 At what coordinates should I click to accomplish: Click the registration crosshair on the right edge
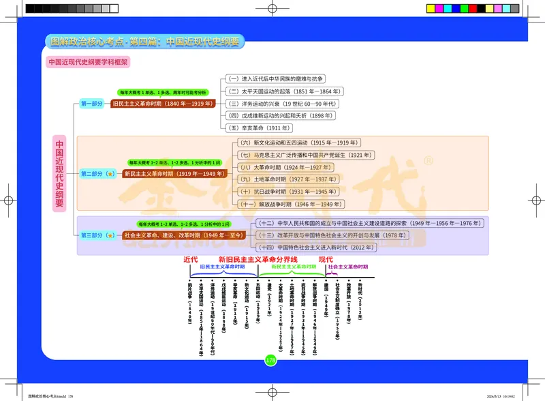point(536,200)
